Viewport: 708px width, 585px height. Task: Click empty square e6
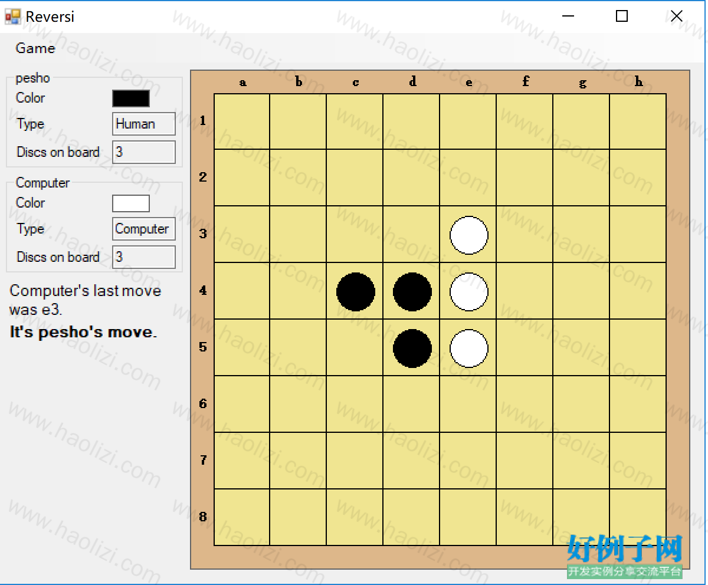[x=468, y=405]
